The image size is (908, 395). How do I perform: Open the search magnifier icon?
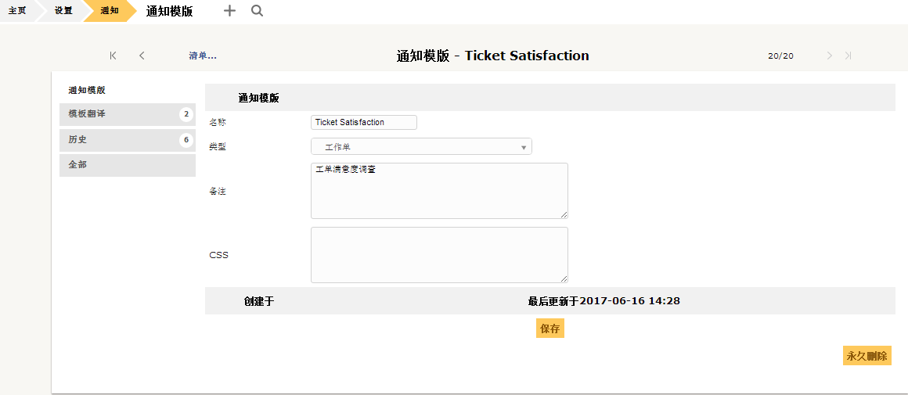pyautogui.click(x=257, y=11)
